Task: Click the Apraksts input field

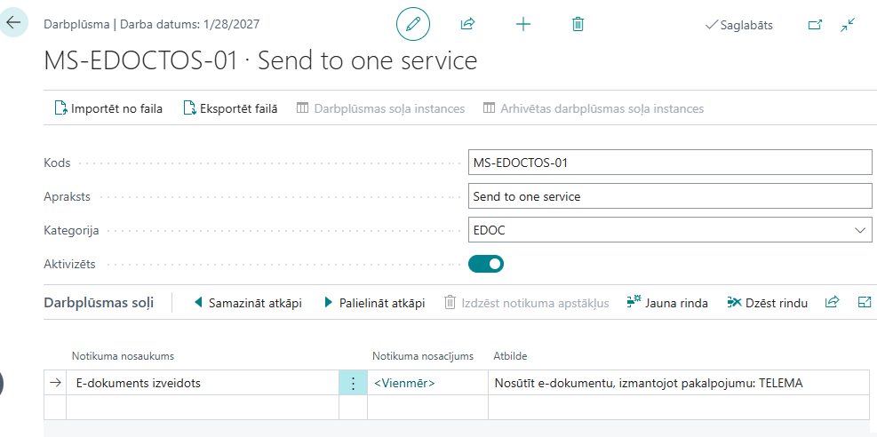Action: click(x=669, y=196)
